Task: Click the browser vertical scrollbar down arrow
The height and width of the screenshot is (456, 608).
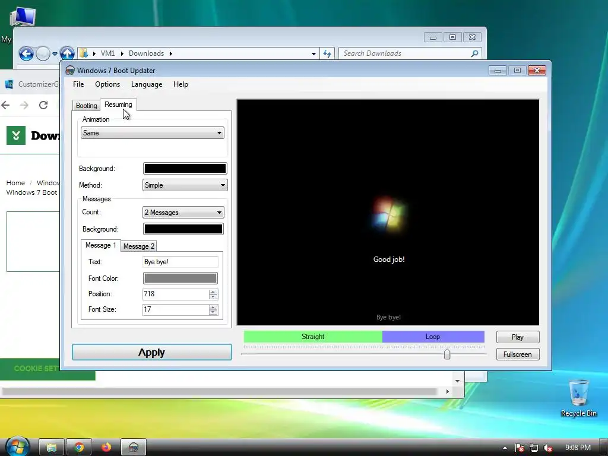Action: (x=458, y=381)
